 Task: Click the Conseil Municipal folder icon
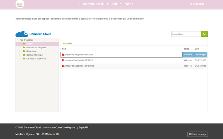pyautogui.click(x=24, y=55)
